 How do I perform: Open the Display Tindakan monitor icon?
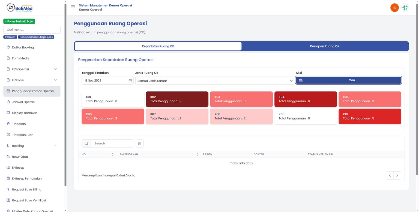pyautogui.click(x=9, y=113)
